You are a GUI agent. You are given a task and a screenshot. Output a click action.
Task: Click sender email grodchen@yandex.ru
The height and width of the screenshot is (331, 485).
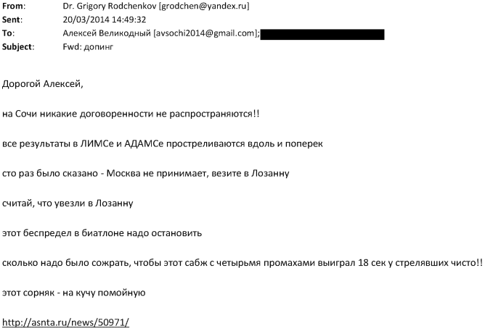[x=204, y=6]
